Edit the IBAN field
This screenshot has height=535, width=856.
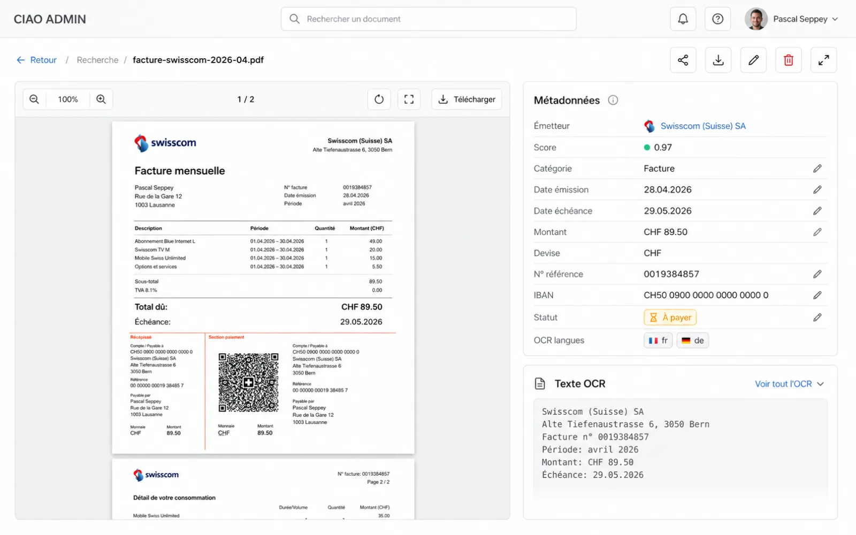[817, 295]
